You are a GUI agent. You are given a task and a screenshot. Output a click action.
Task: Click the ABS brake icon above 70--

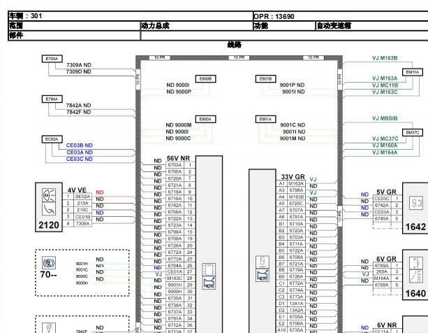click(49, 263)
